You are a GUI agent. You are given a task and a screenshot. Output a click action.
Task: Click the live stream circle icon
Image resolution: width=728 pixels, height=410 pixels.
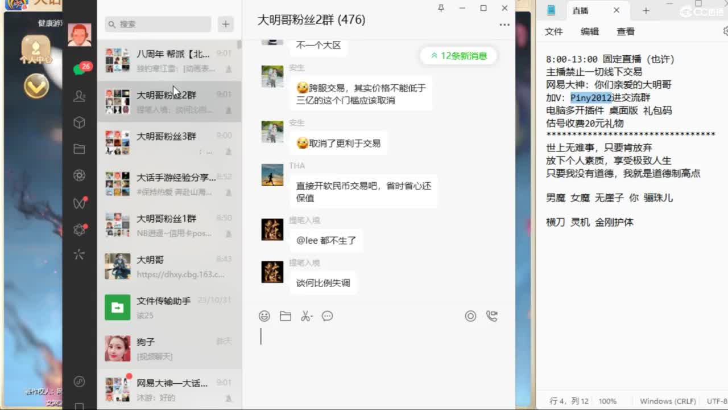point(470,316)
